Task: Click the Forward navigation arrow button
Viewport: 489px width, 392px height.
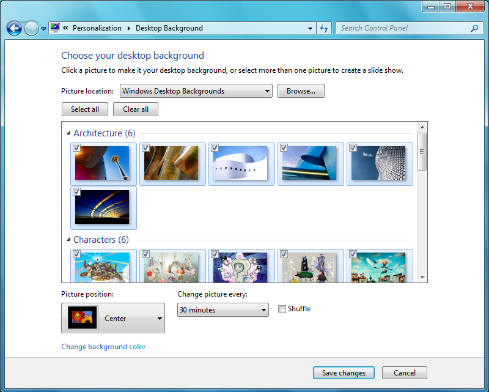Action: coord(31,28)
